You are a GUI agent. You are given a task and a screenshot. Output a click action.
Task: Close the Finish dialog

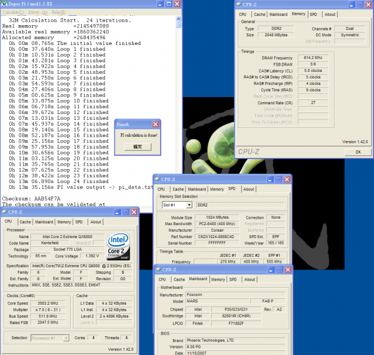155,124
